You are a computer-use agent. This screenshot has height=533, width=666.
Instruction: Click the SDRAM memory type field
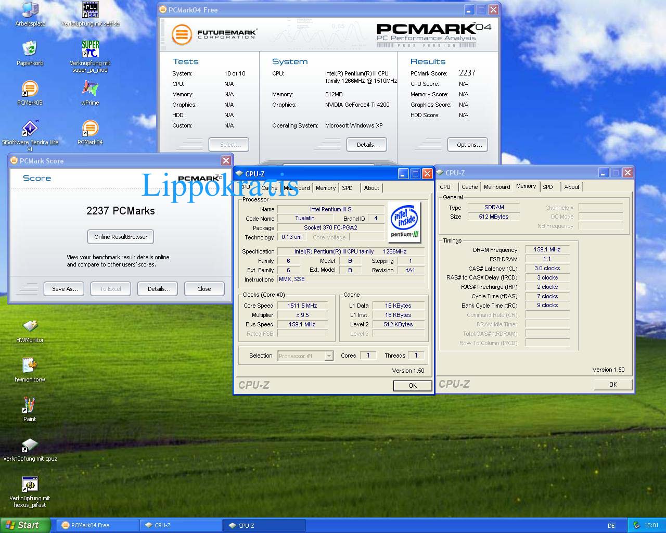493,207
